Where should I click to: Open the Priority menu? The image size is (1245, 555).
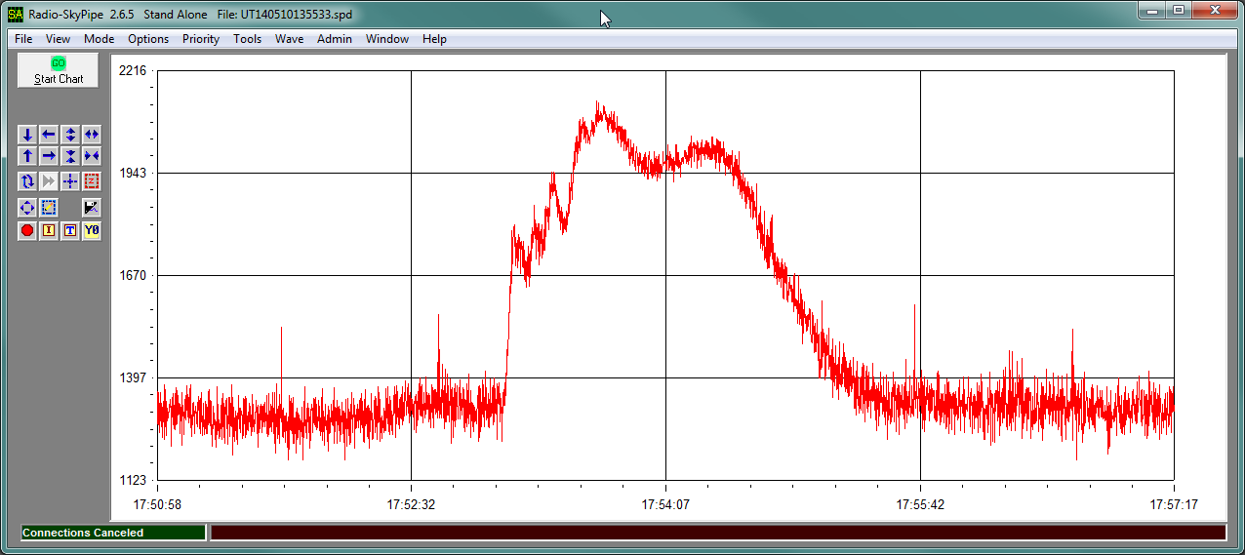pos(201,39)
